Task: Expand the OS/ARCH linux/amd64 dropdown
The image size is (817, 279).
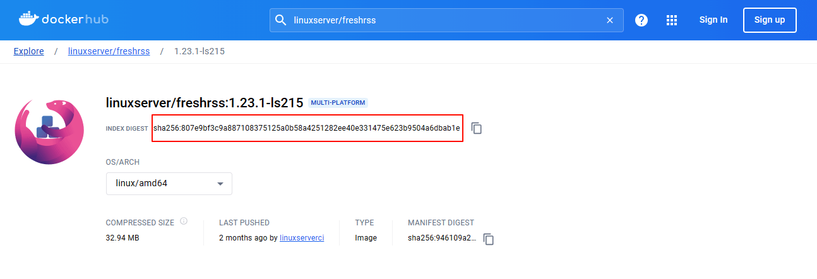Action: tap(169, 184)
